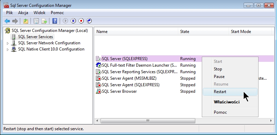The image size is (277, 135).
Task: Click the Start service toolbar button
Action: (x=65, y=21)
